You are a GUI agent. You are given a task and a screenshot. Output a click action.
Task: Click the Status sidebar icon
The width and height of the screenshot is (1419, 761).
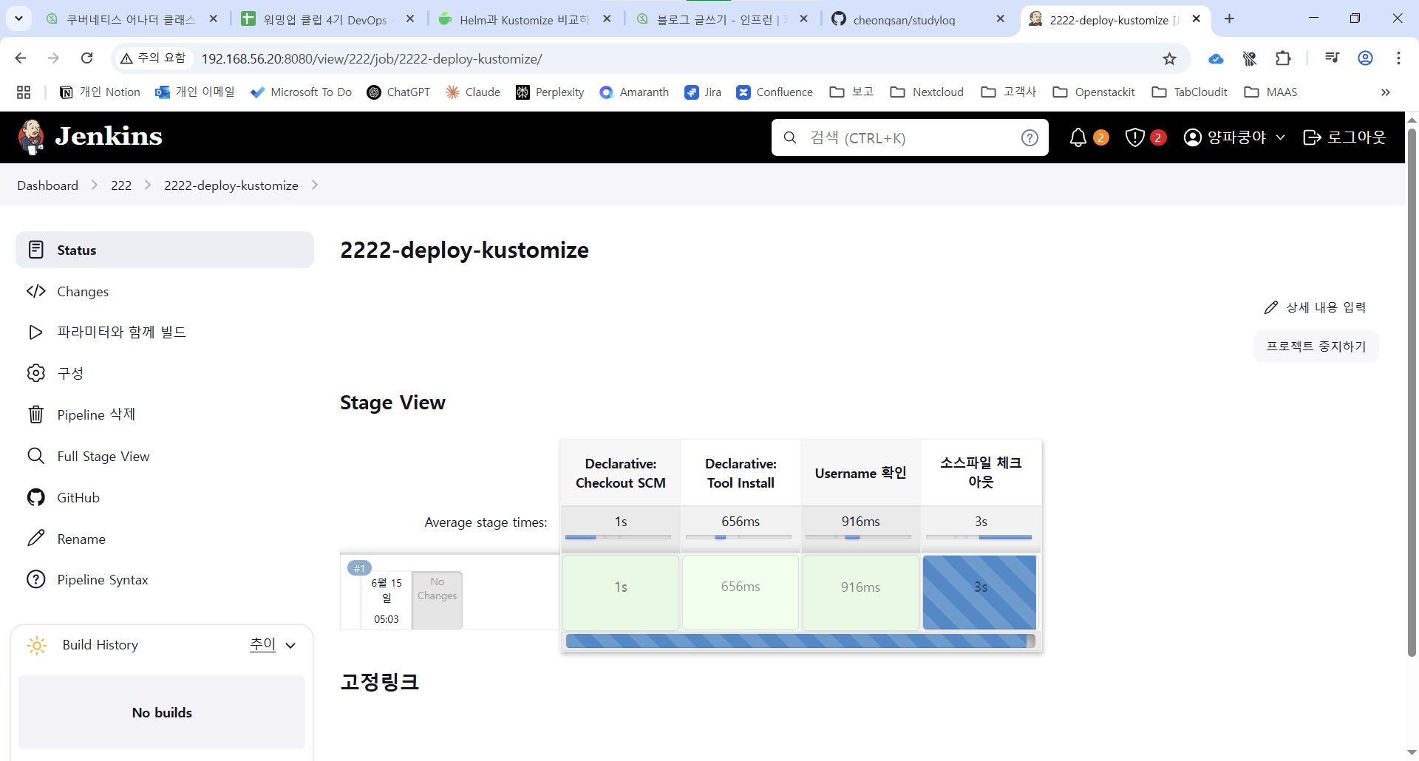(x=36, y=250)
